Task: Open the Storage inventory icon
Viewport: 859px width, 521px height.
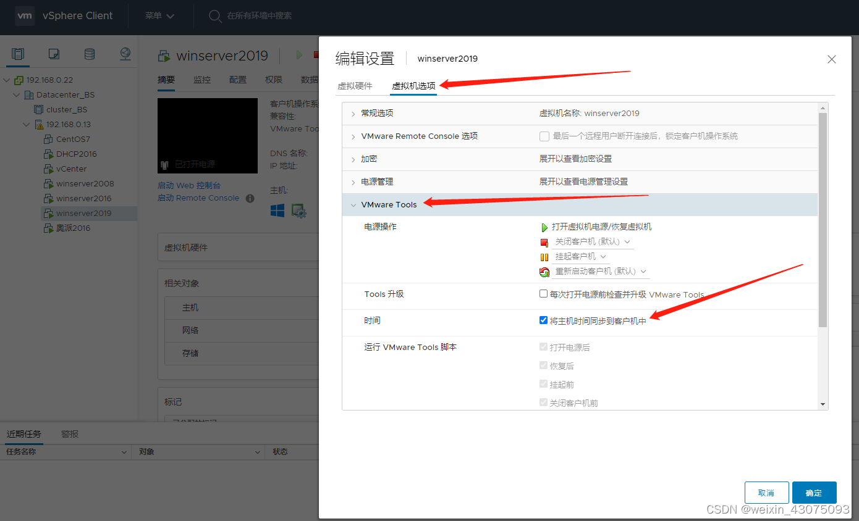Action: [x=90, y=54]
